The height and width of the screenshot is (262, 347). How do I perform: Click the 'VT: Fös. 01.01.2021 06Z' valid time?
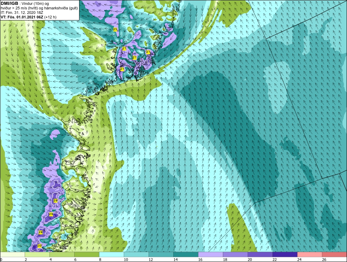click(22, 17)
